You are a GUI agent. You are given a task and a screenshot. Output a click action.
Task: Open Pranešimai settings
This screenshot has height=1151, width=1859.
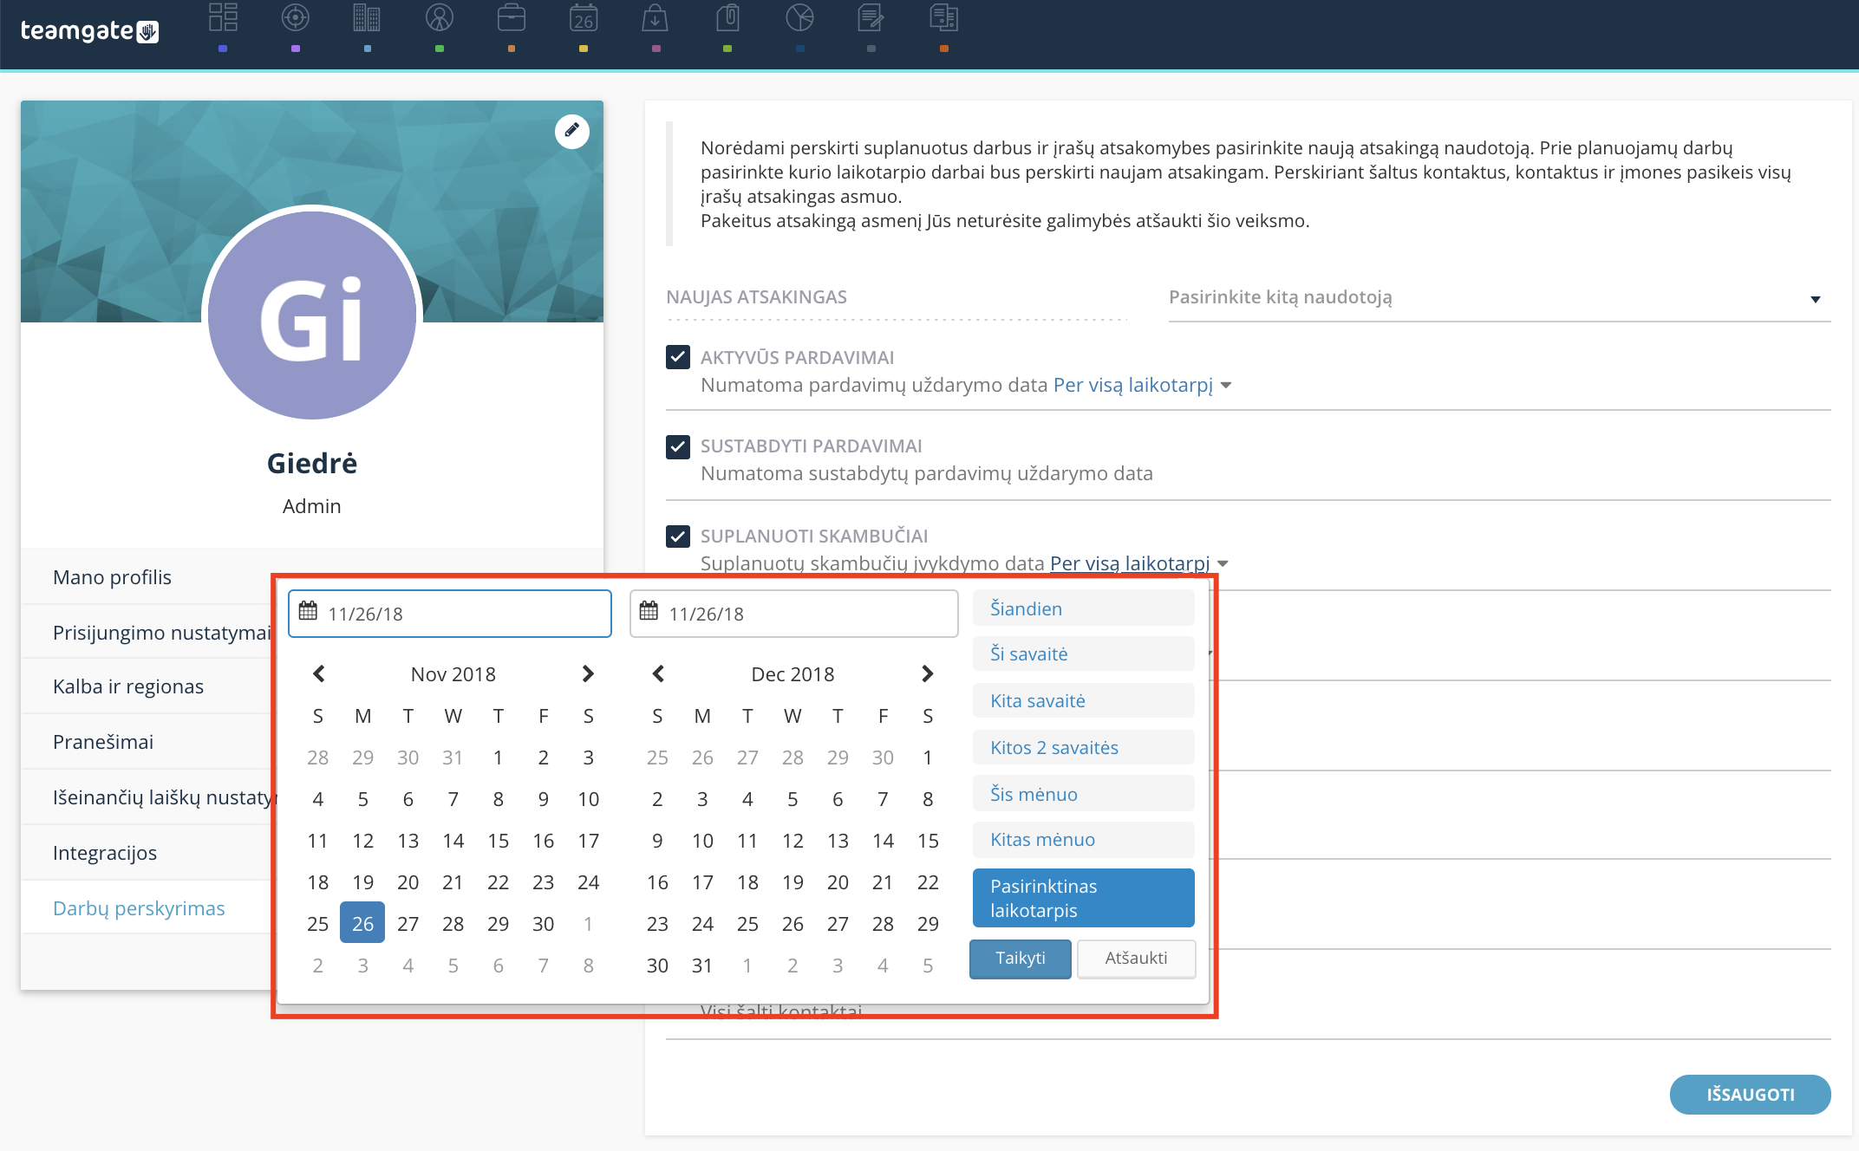(x=103, y=742)
